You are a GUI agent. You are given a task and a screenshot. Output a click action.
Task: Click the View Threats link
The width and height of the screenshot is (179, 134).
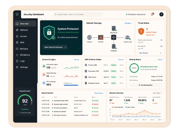(144, 53)
